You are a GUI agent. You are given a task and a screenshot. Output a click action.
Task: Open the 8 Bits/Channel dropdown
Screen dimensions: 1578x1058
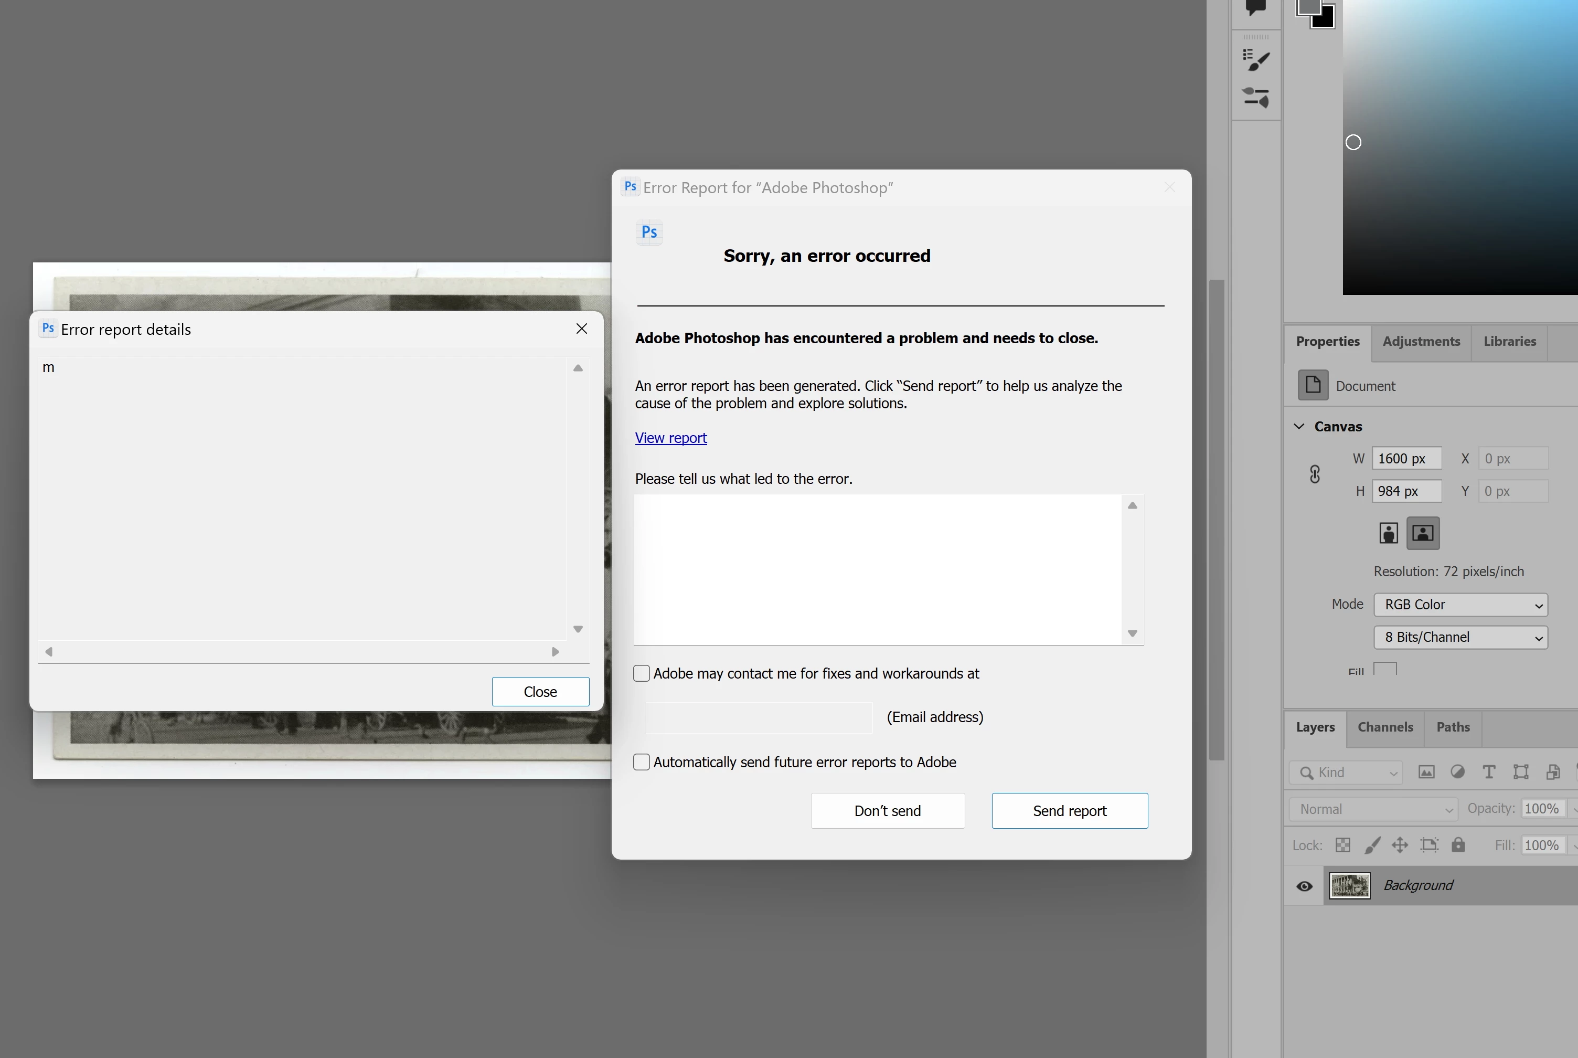click(x=1460, y=637)
